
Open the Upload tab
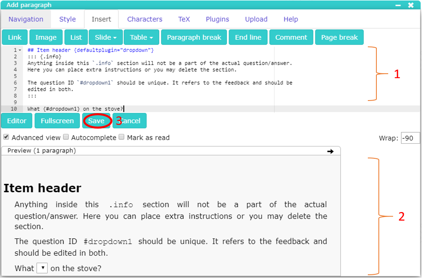(x=256, y=19)
